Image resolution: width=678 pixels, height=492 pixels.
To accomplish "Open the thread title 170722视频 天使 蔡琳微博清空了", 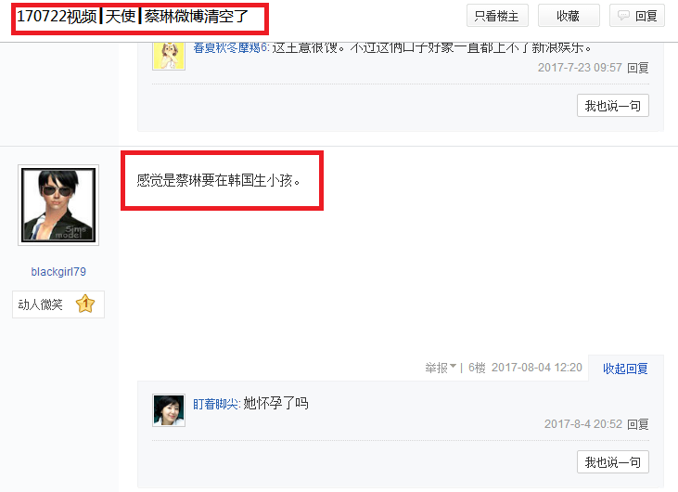I will [133, 17].
